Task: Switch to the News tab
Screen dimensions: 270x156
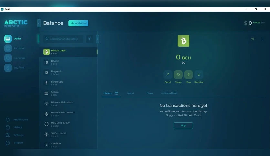Action: tap(150, 93)
